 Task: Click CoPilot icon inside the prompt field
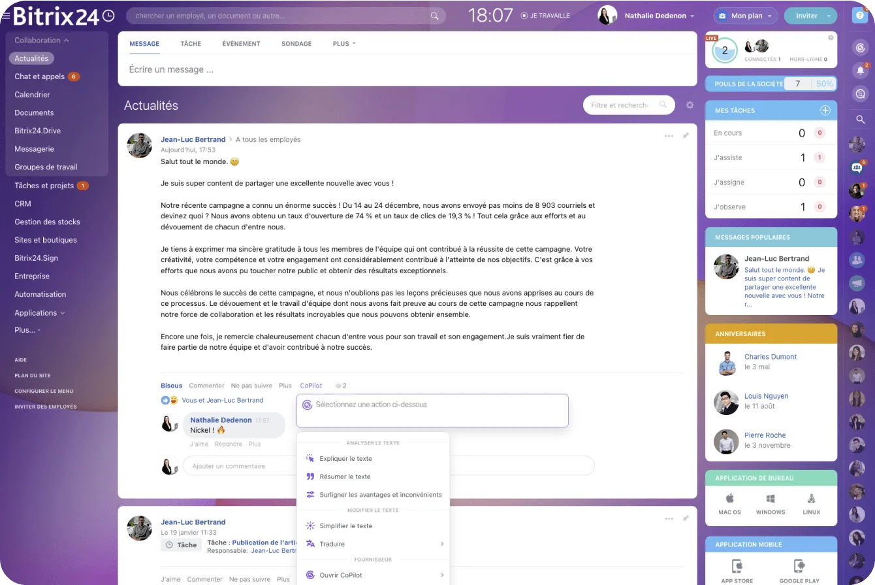click(307, 405)
